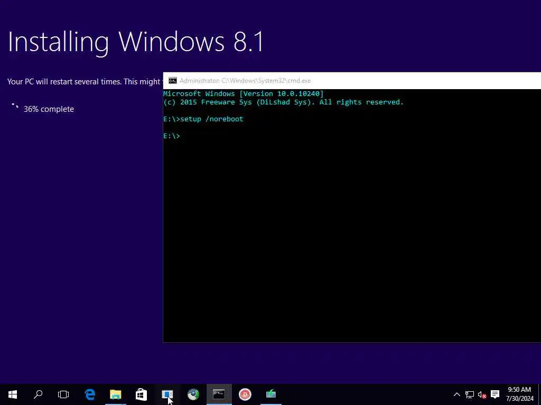Click the Administrator cmd.exe title bar
The height and width of the screenshot is (405, 541).
(x=352, y=81)
